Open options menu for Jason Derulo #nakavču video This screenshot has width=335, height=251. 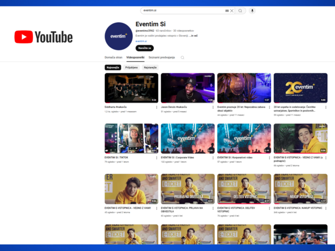(213, 107)
